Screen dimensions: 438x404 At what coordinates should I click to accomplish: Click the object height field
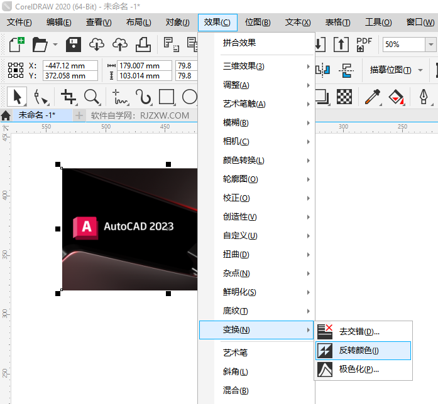[x=144, y=76]
